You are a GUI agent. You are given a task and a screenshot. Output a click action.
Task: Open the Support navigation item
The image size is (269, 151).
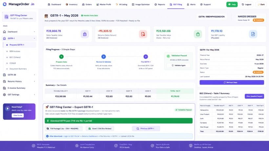tap(205, 5)
